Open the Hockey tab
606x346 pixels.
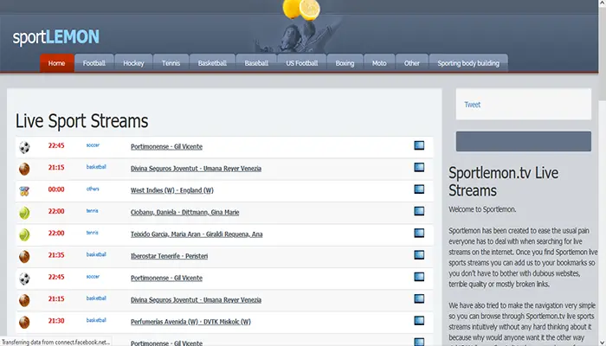(x=133, y=63)
